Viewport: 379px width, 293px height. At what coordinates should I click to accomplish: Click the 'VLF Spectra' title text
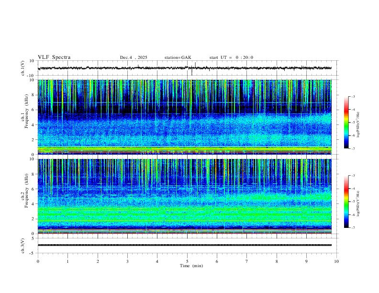coord(54,57)
